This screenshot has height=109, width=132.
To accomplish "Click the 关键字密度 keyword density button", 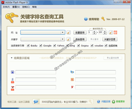I will click(110, 39).
